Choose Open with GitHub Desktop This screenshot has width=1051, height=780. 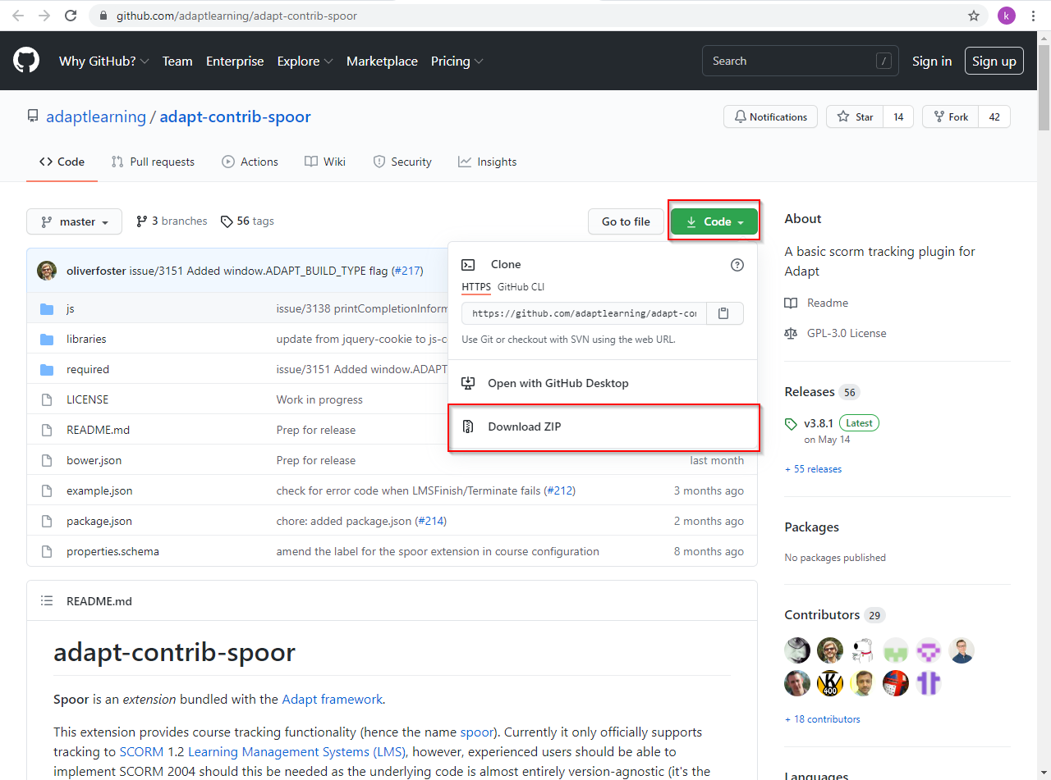point(603,383)
